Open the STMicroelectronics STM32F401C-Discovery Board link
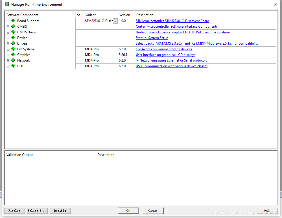The height and width of the screenshot is (218, 282). [172, 21]
